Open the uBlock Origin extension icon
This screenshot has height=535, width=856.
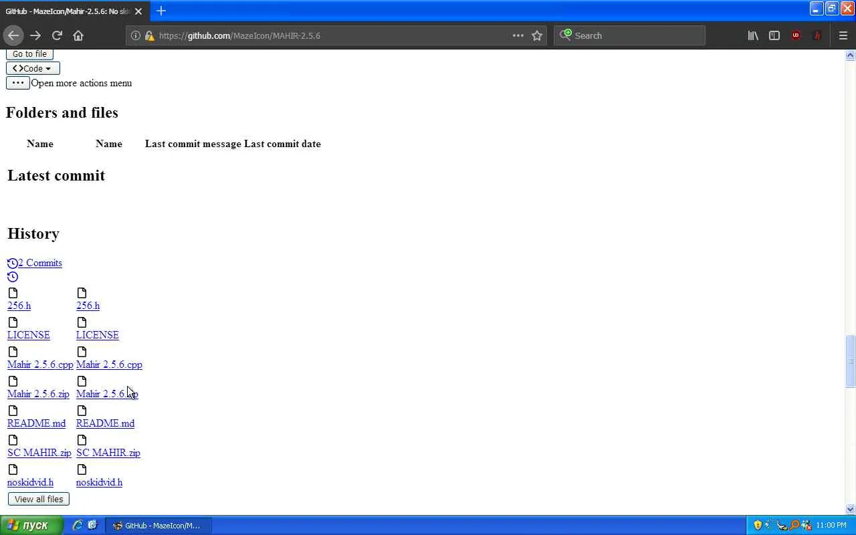click(x=796, y=35)
